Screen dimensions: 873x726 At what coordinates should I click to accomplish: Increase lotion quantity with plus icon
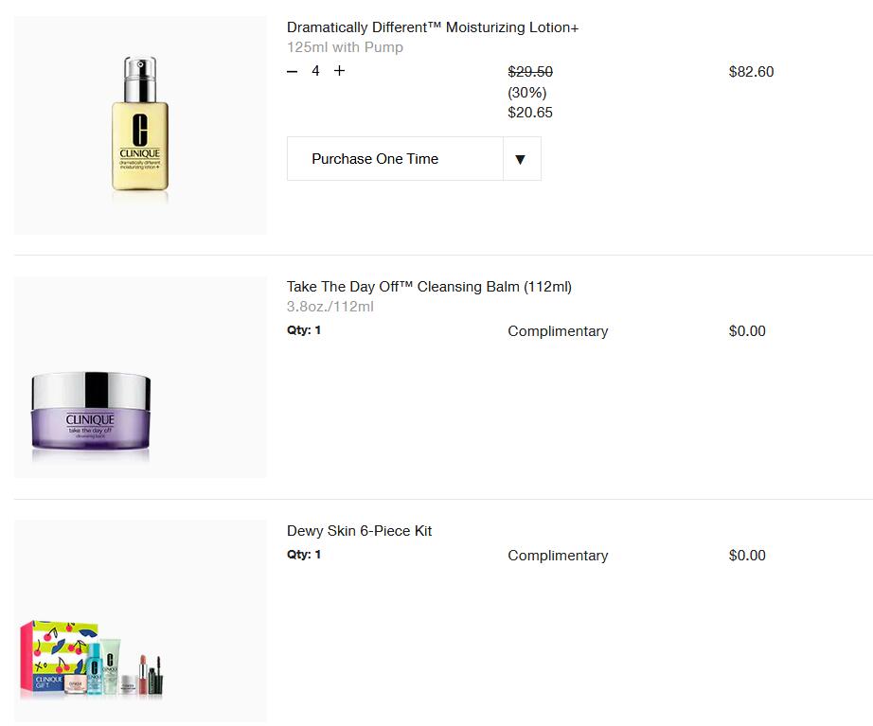tap(339, 71)
